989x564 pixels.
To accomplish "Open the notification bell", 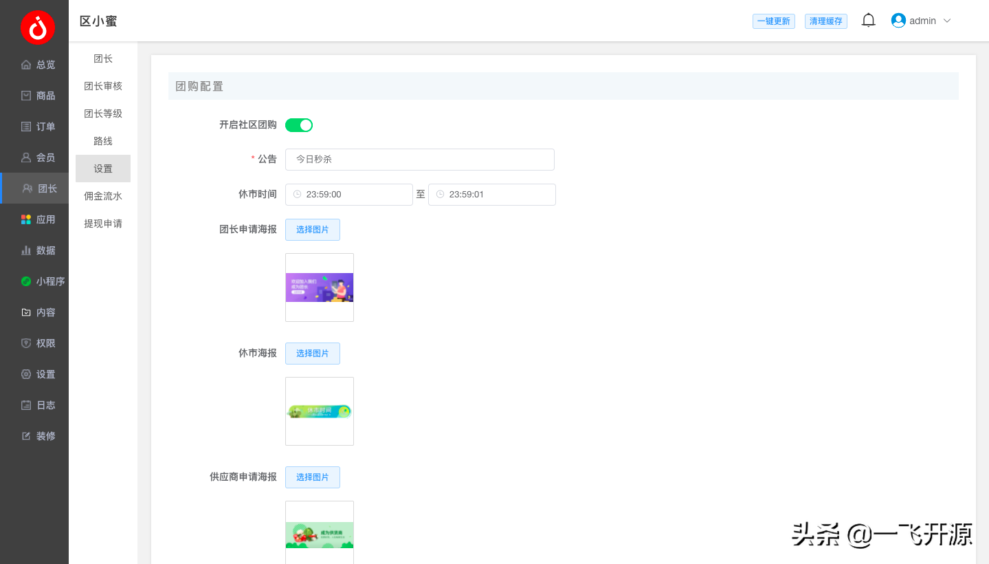I will pos(869,21).
